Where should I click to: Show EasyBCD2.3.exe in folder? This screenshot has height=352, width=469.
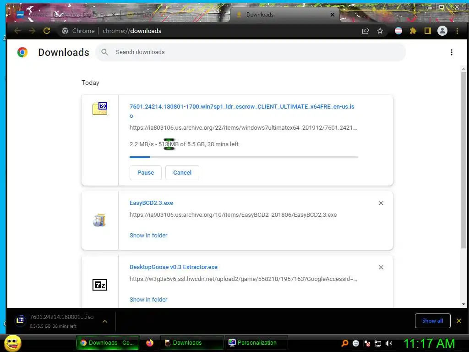(148, 235)
